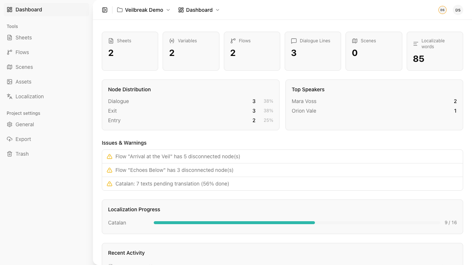Screen dimensions: 472x265
Task: Click the Assets image icon in sidebar
Action: pos(10,82)
